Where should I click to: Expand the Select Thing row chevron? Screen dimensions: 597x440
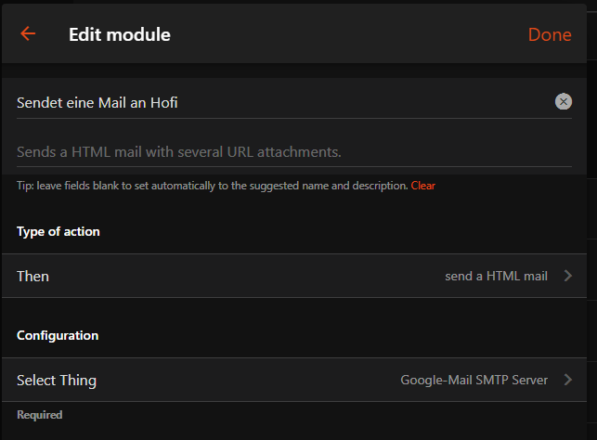[568, 380]
